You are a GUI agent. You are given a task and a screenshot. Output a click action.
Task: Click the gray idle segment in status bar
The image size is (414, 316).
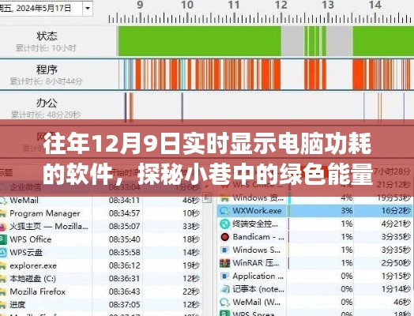pyautogui.click(x=292, y=41)
